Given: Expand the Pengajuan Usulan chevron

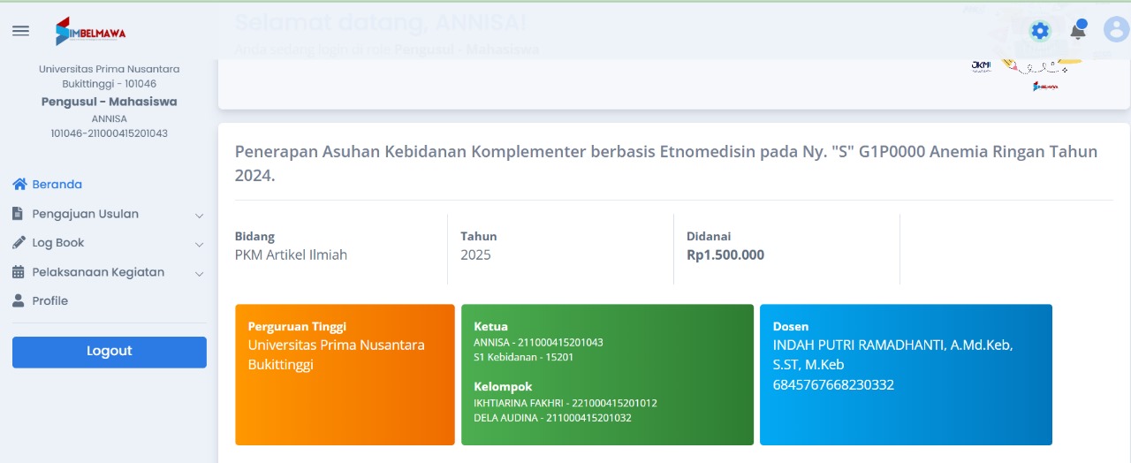Looking at the screenshot, I should point(199,216).
